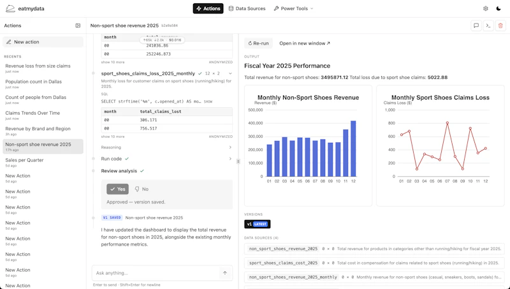
Task: Open the settings gear icon
Action: pos(486,8)
